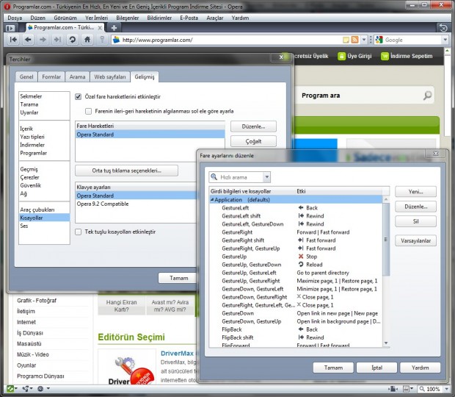
Task: Open the Opera Turbo dropdown arrow
Action: click(x=48, y=388)
